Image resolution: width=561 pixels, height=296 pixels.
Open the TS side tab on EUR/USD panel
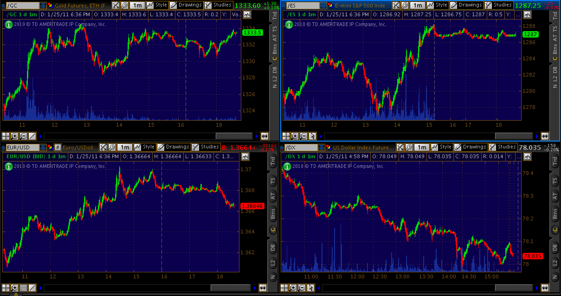click(273, 181)
